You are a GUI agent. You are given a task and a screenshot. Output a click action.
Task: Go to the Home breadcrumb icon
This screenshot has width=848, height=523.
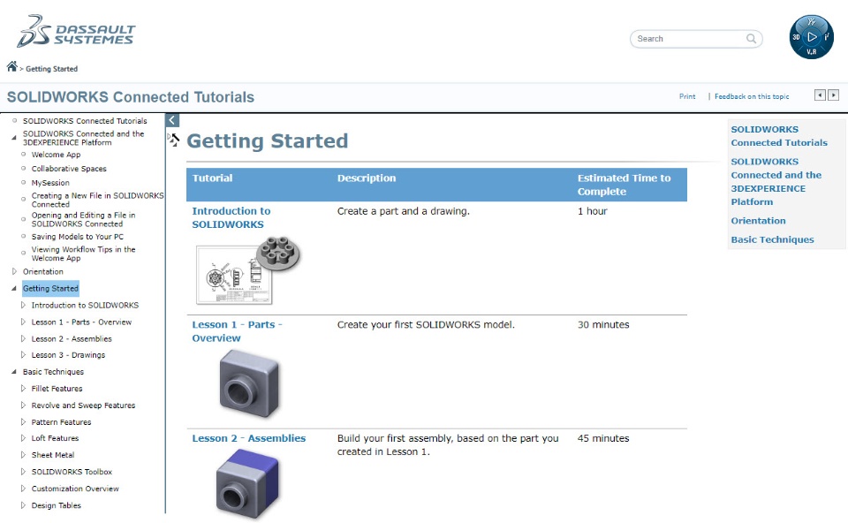click(x=11, y=66)
